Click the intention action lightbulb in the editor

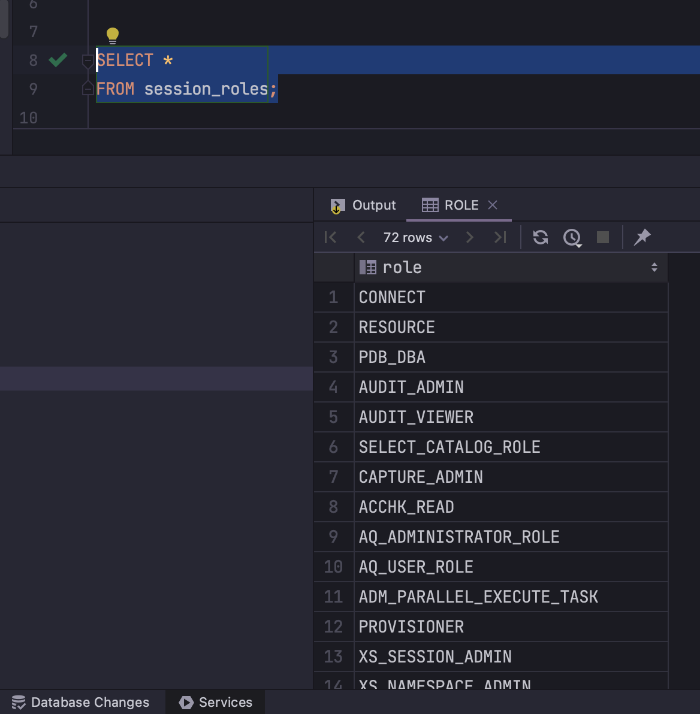(x=113, y=35)
